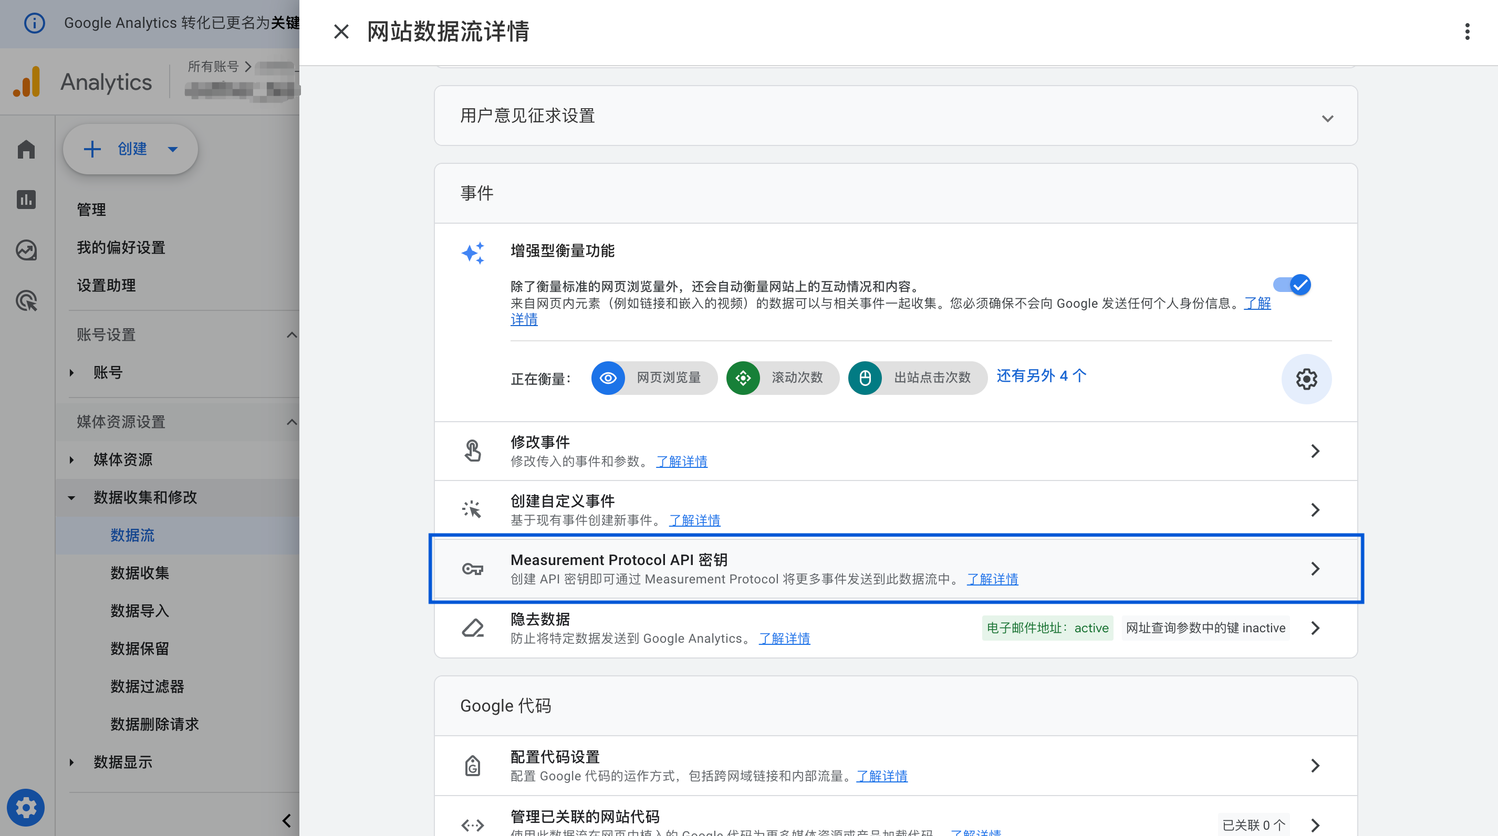The image size is (1498, 836).
Task: Click the info icon in top banner
Action: point(34,23)
